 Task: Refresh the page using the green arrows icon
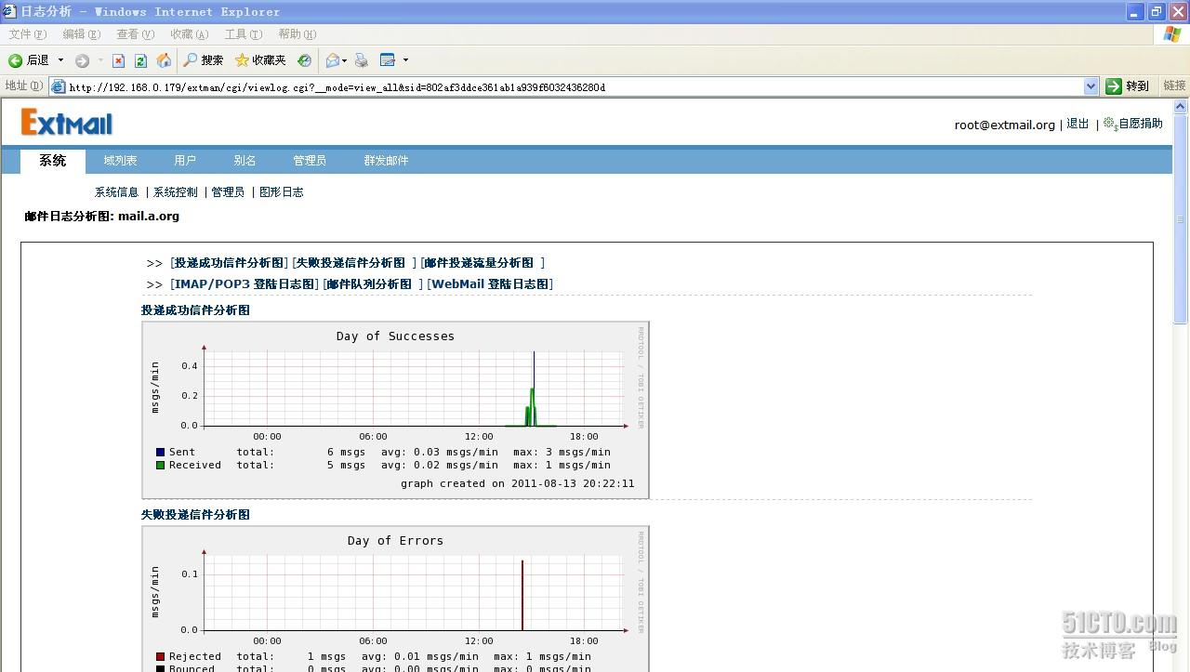(140, 60)
